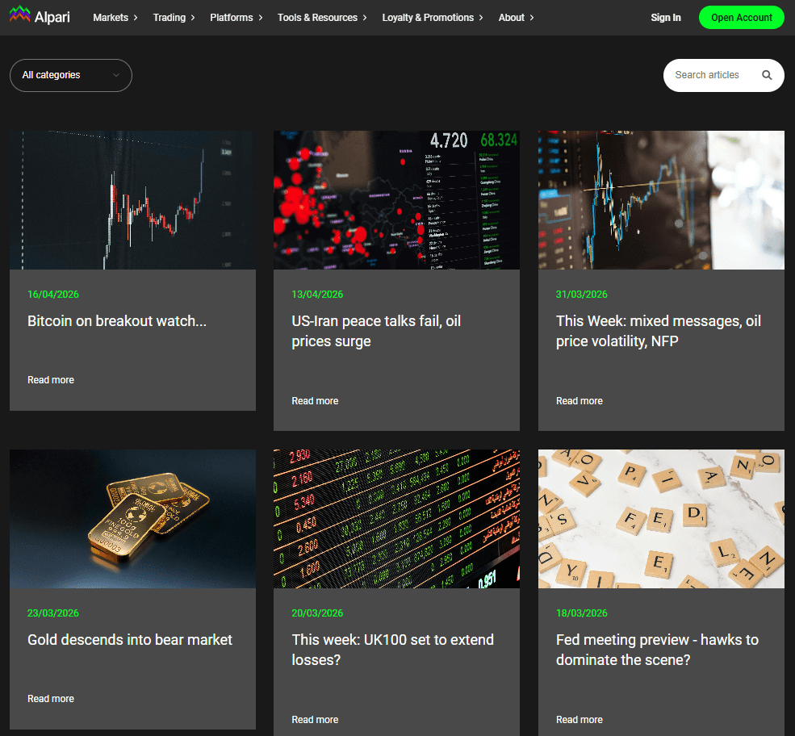The image size is (795, 736).
Task: Click the Scrabble tiles FED image
Action: (660, 518)
